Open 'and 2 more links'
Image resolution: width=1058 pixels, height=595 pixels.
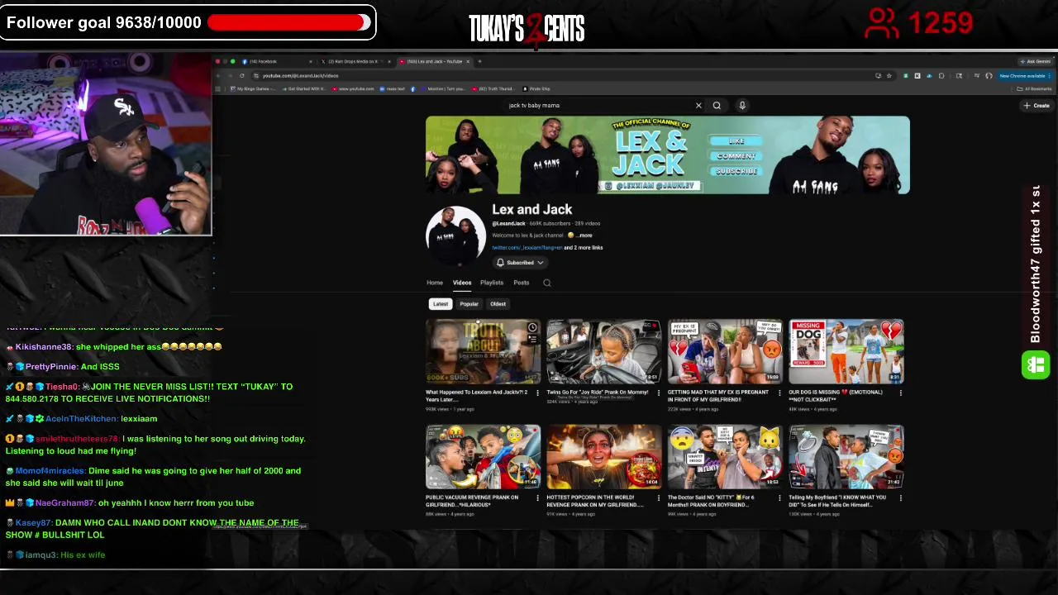[583, 248]
